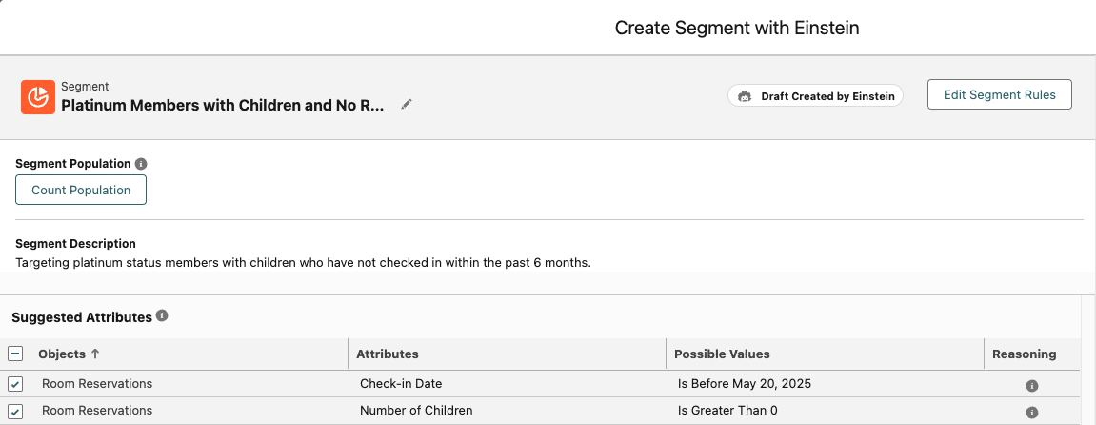
Task: Click the Count Population button
Action: [81, 191]
